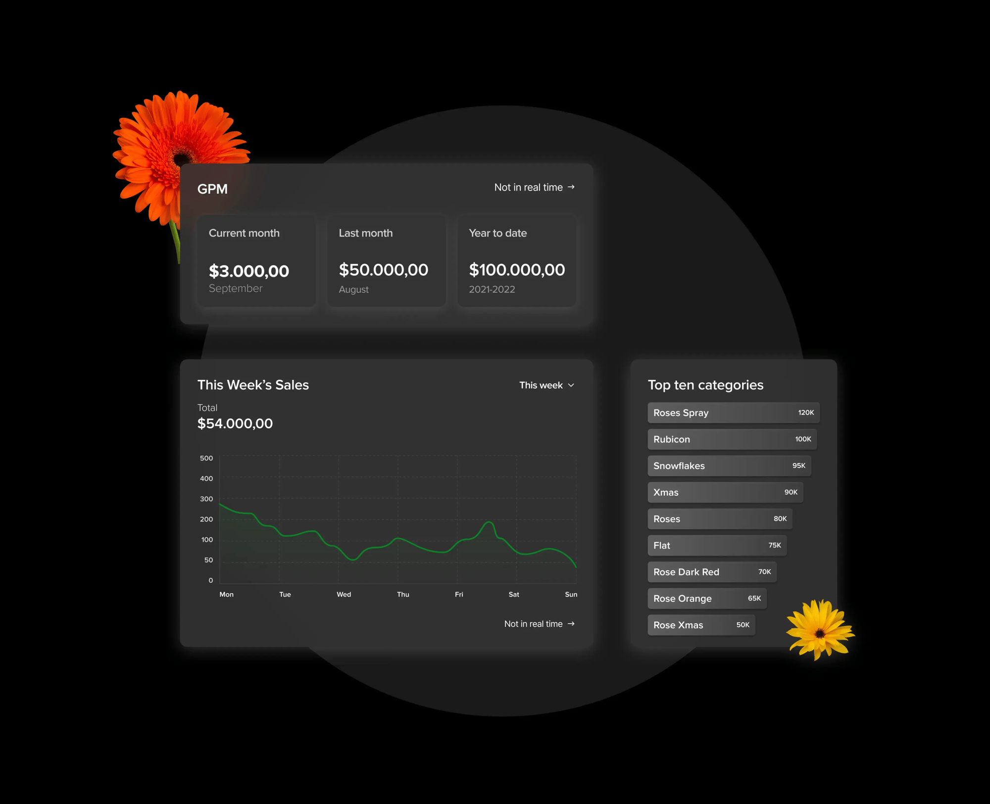Viewport: 990px width, 804px height.
Task: Click the Saturday peak on the sales chart
Action: pyautogui.click(x=489, y=522)
